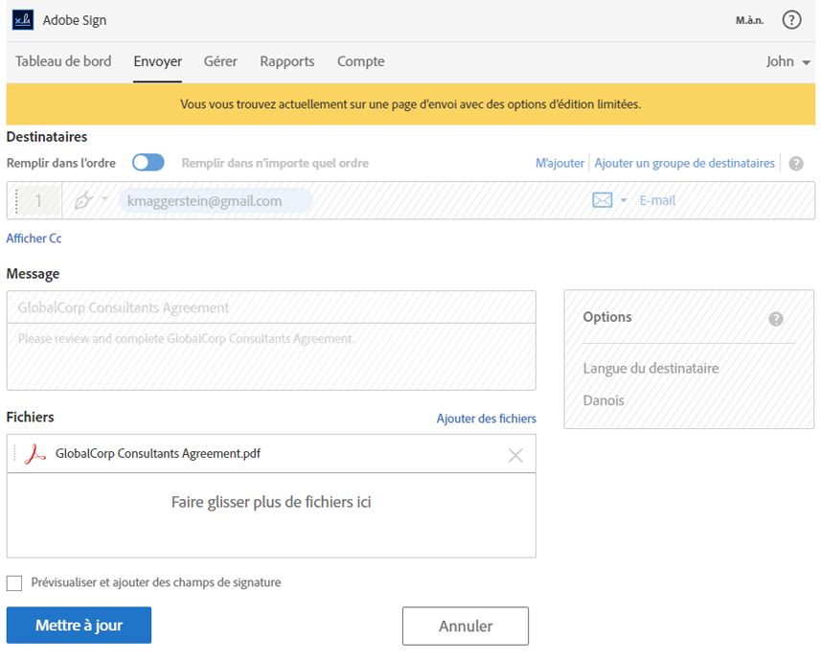This screenshot has height=661, width=821.
Task: Open the signer role dropdown arrow
Action: tap(104, 198)
